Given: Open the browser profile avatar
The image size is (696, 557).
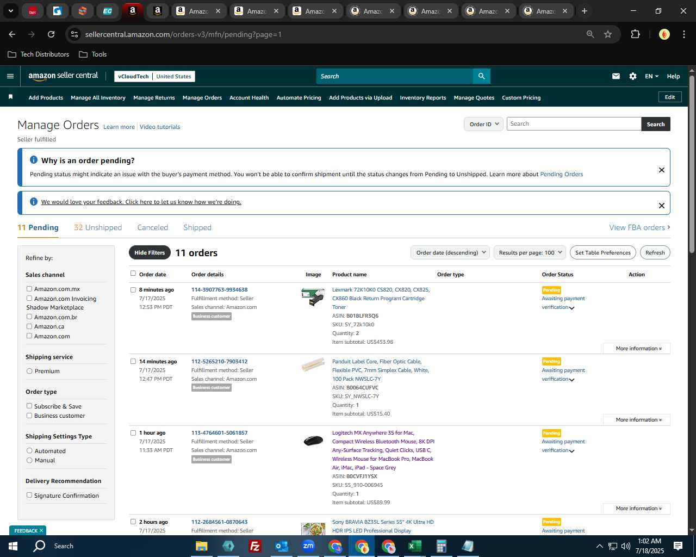Looking at the screenshot, I should (x=664, y=34).
